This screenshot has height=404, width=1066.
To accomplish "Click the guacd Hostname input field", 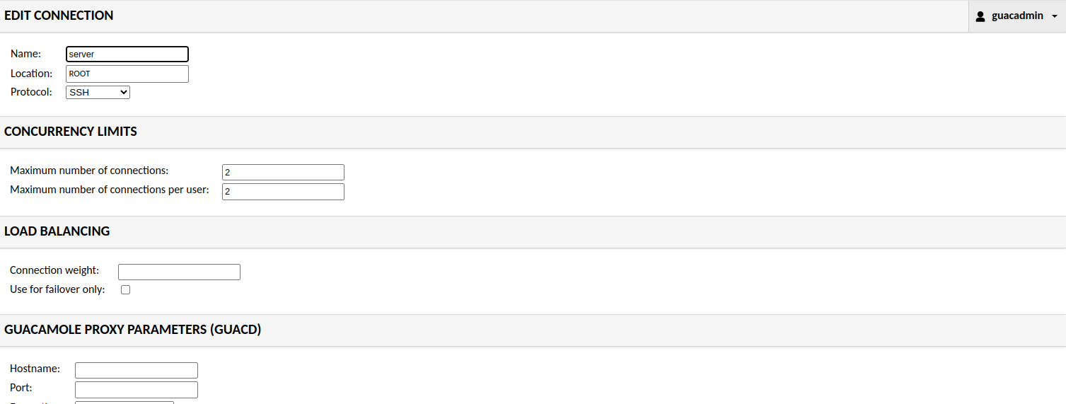I will [137, 370].
